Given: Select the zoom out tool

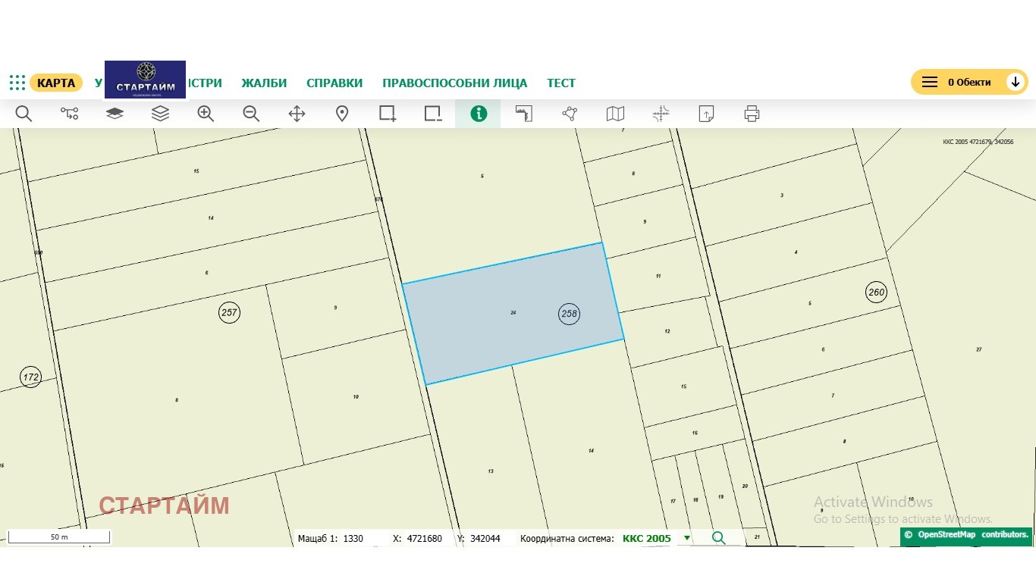Looking at the screenshot, I should (251, 114).
